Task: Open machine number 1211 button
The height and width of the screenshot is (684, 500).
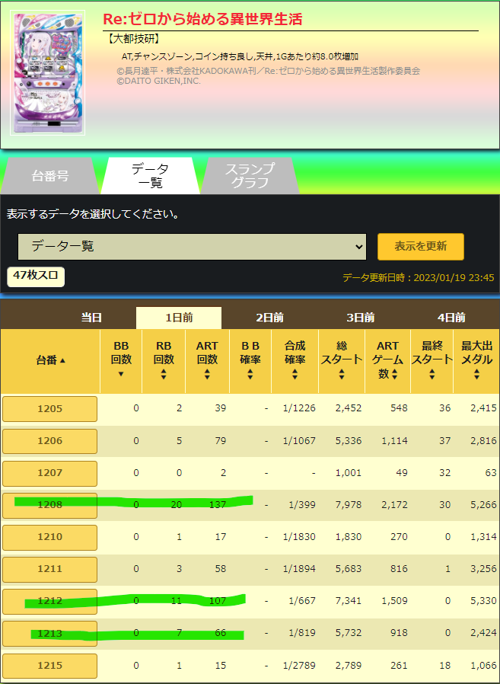Action: tap(49, 569)
